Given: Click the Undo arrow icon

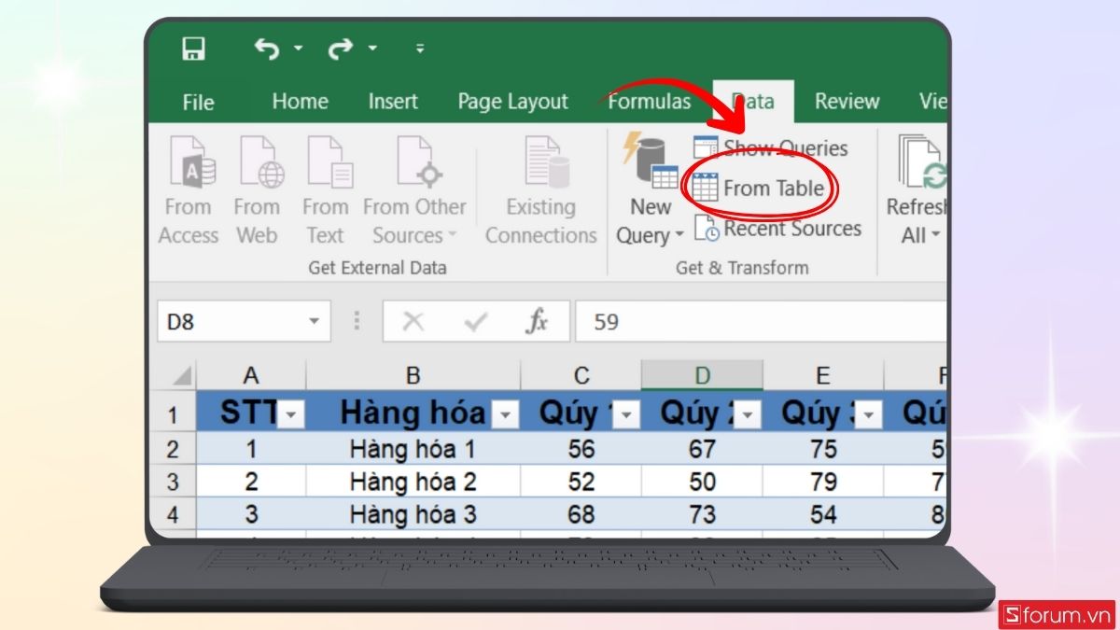Looking at the screenshot, I should pos(267,49).
